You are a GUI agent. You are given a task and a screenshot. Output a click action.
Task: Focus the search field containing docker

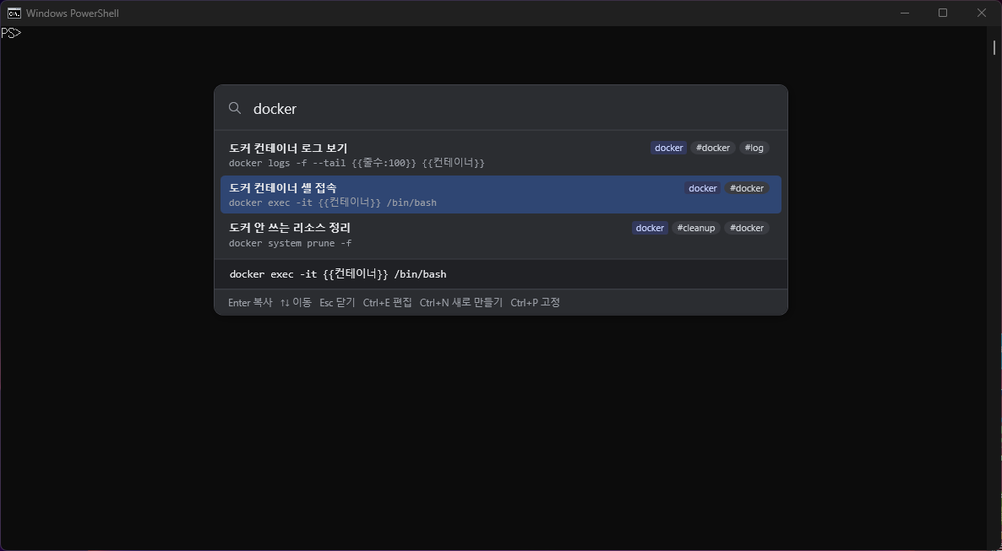point(500,109)
